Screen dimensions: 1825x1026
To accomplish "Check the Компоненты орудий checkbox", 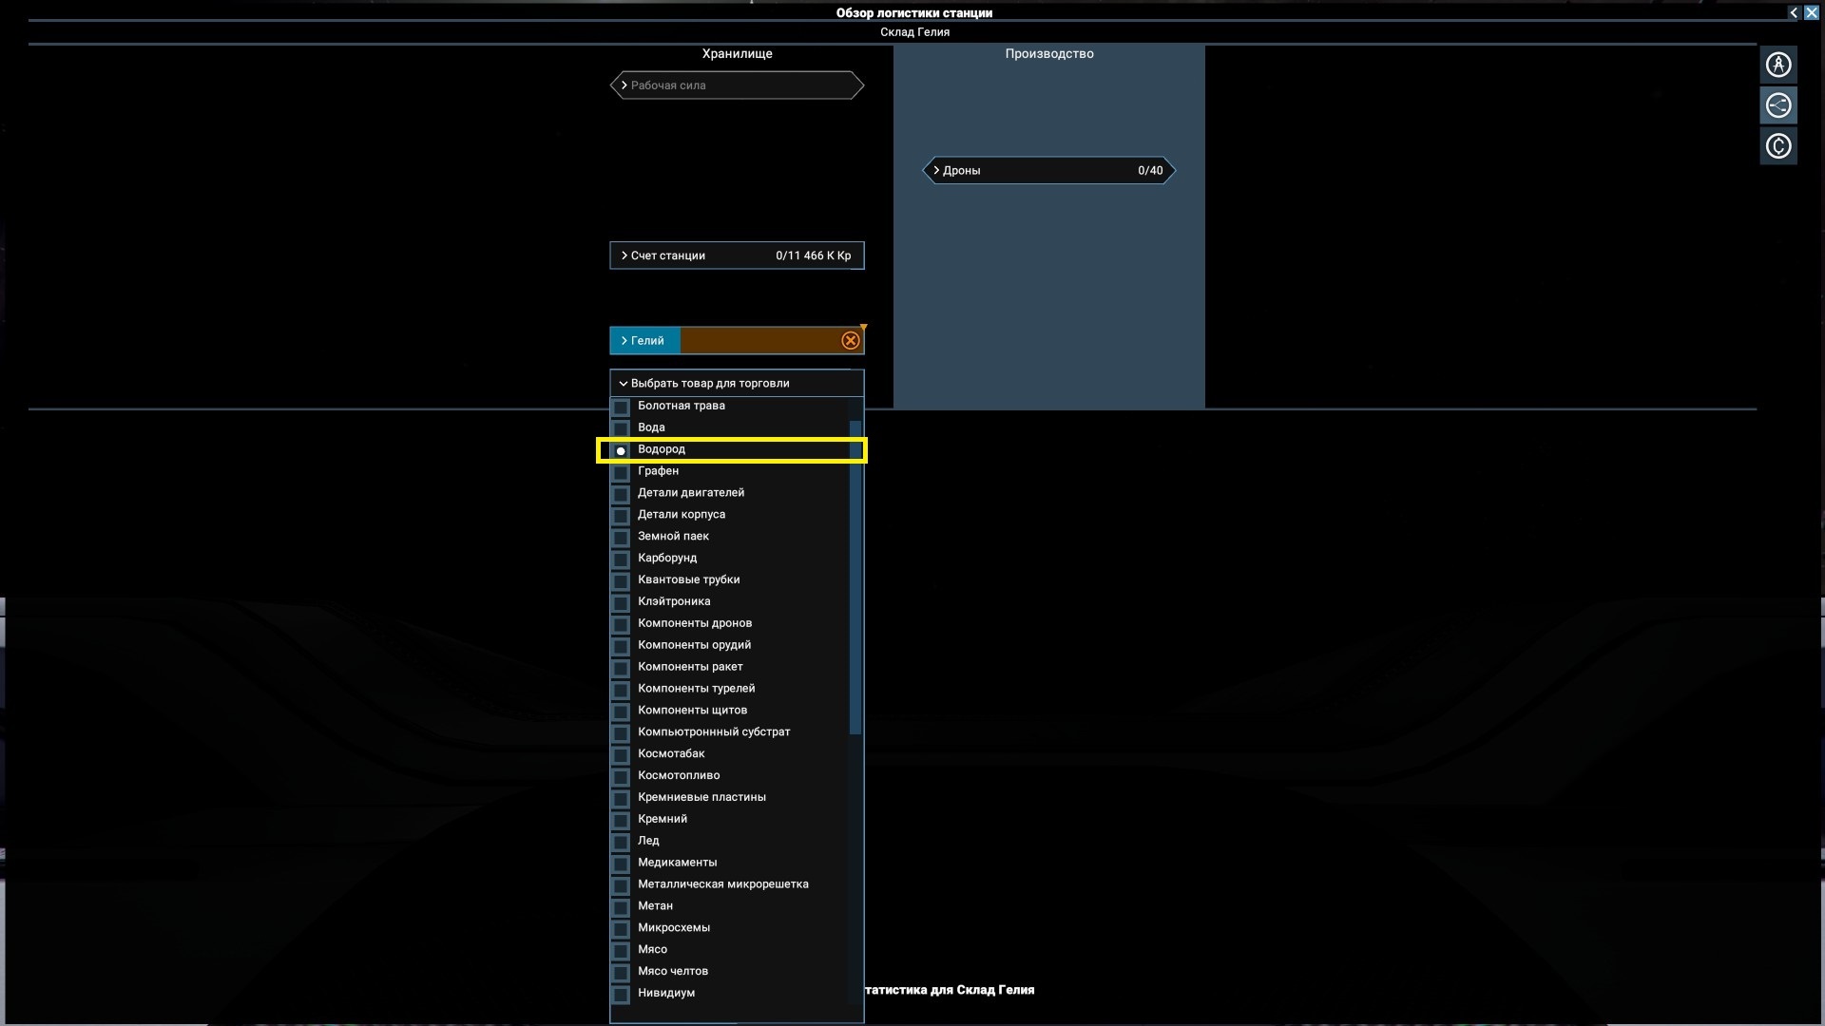I will coord(621,647).
